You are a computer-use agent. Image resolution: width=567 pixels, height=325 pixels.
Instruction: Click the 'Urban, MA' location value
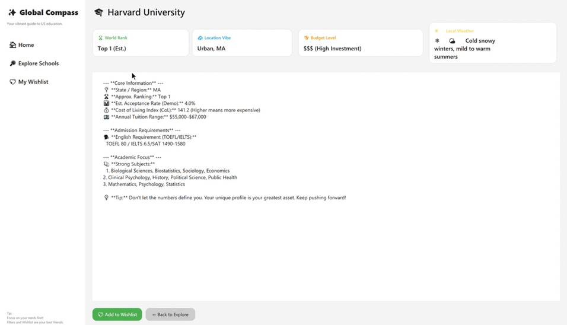coord(211,49)
